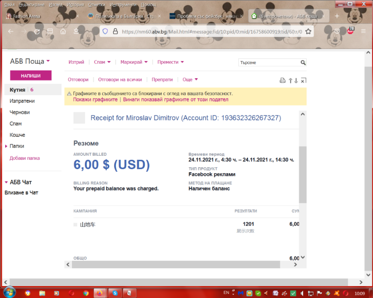
Task: Open the Adblock Plus extension badge
Action: 350,31
